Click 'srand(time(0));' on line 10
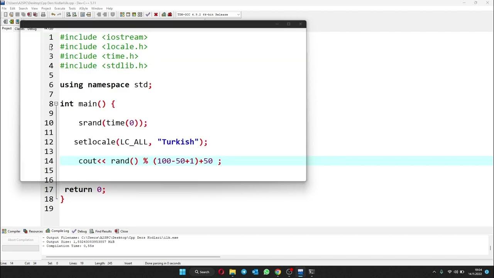Viewport: 494px width, 278px height. 113,123
